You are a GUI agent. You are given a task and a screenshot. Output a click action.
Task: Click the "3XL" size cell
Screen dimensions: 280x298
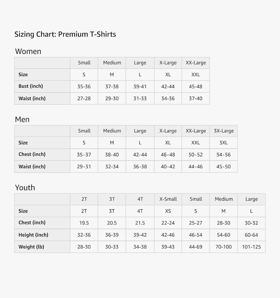[223, 143]
